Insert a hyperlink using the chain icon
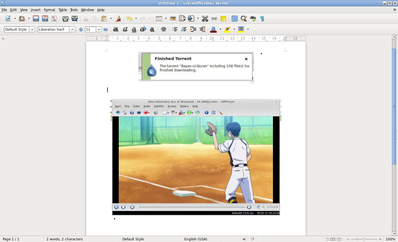 pos(214,19)
